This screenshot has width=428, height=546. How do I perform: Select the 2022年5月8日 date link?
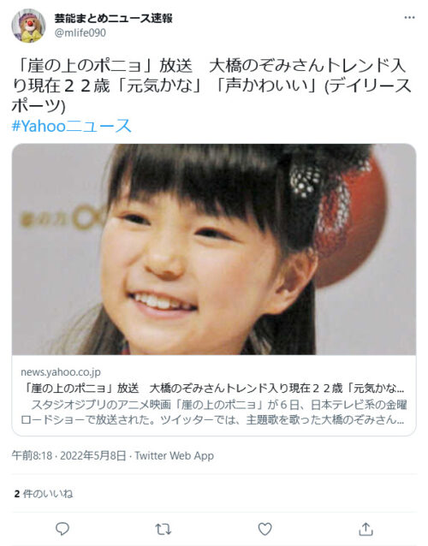pyautogui.click(x=93, y=455)
